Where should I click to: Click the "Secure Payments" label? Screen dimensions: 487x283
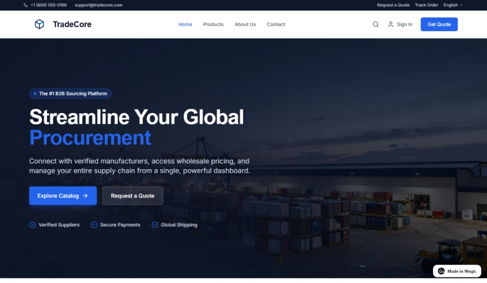(120, 225)
